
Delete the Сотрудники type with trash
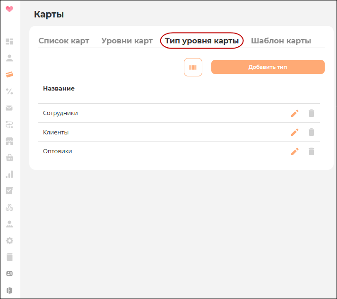click(x=311, y=113)
